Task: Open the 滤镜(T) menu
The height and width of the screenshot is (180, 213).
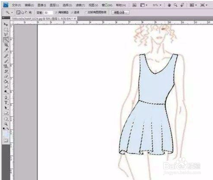Action: click(80, 5)
